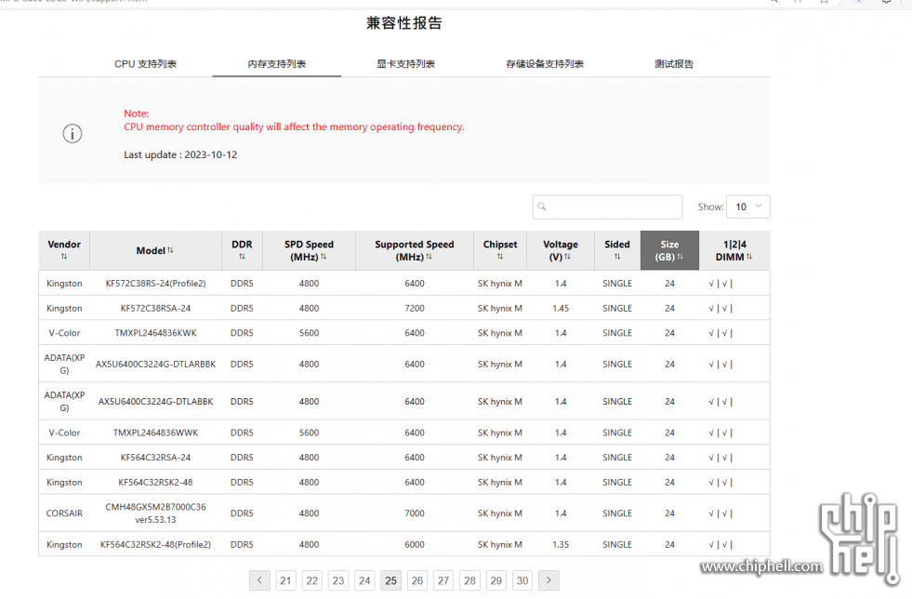
Task: Switch to 测试报告 tab
Action: 674,64
